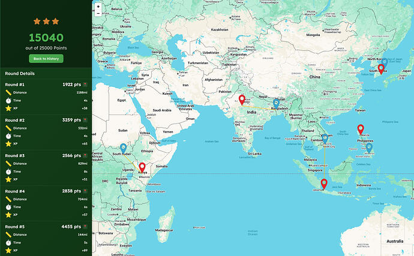
Task: Click the ruler icon in Round #3
Action: coord(8,164)
